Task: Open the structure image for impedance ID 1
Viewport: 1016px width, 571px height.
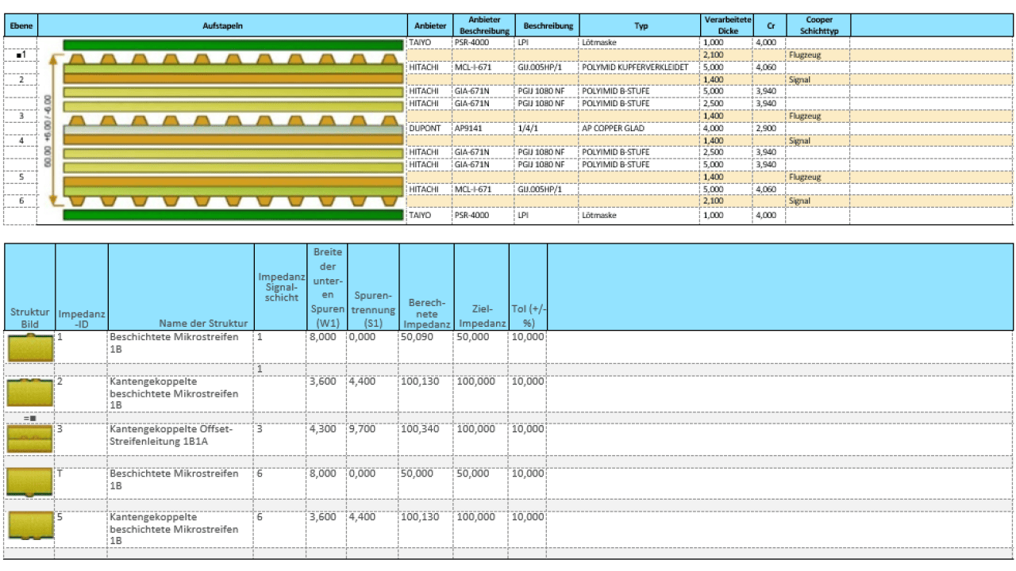Action: coord(30,347)
